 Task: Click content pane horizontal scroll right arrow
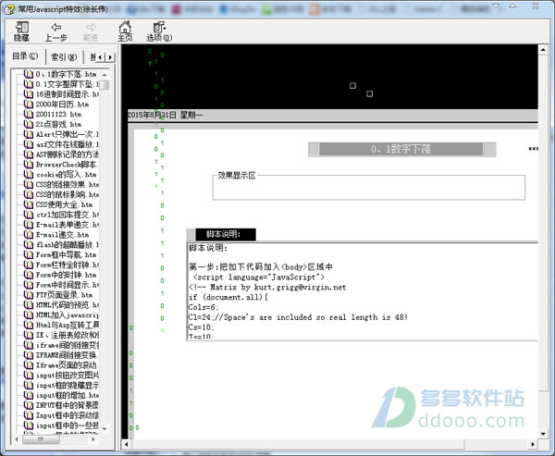(533, 444)
